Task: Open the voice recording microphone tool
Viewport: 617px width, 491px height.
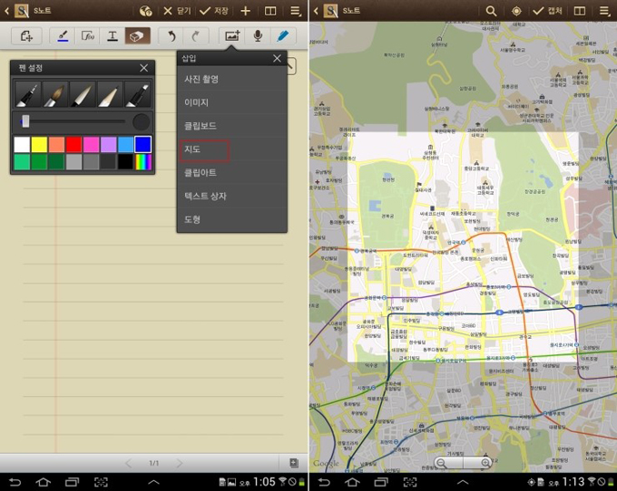Action: (x=258, y=36)
